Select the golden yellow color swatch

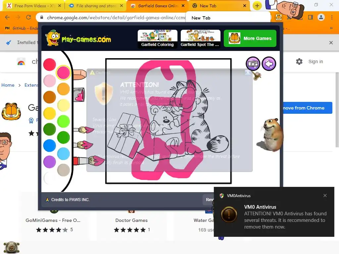tap(50, 113)
